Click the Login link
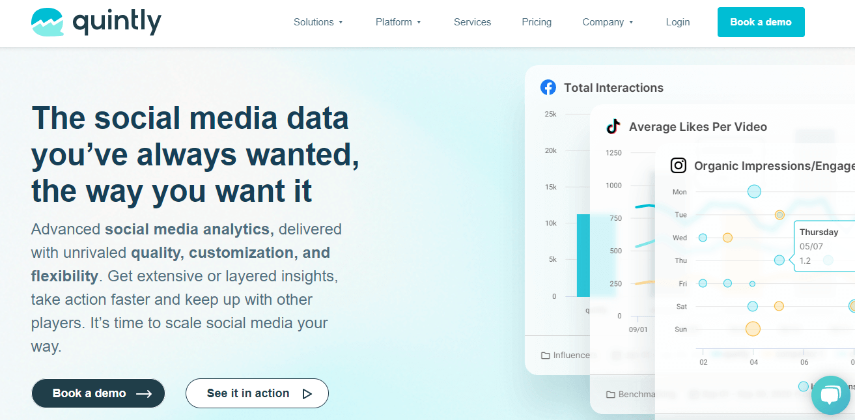This screenshot has height=420, width=855. tap(677, 22)
